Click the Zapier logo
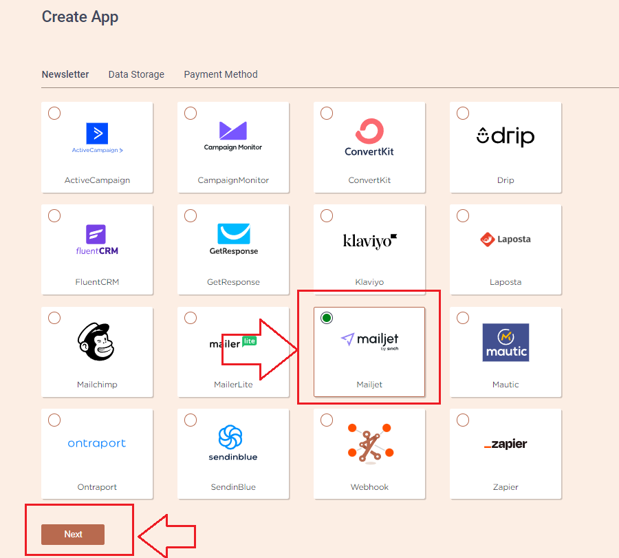This screenshot has height=558, width=619. 506,444
